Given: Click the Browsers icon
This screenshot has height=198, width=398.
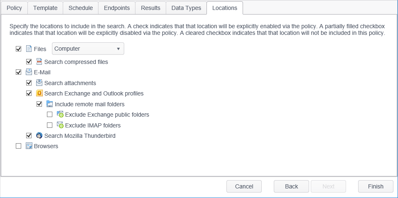Looking at the screenshot, I should pyautogui.click(x=29, y=146).
